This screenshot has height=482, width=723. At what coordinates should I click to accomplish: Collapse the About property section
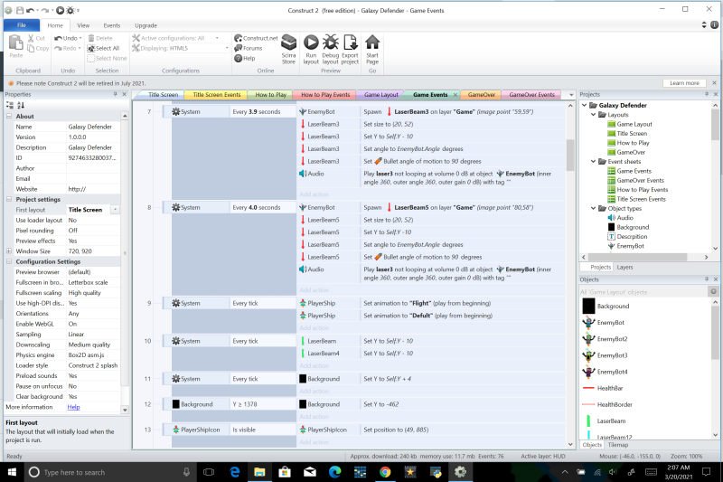point(9,117)
